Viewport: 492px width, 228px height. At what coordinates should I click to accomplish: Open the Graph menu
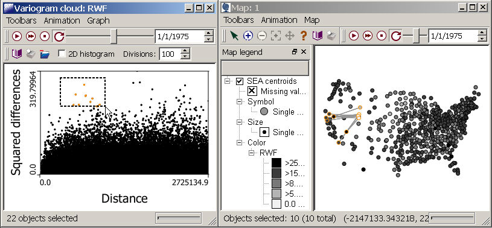click(x=98, y=21)
